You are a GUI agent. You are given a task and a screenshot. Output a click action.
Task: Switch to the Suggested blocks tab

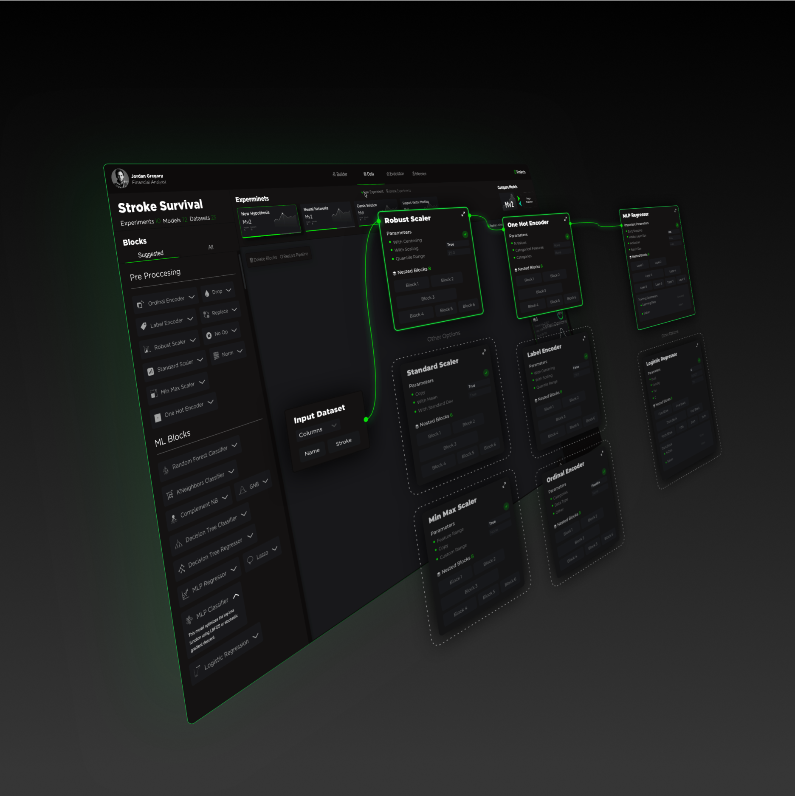coord(151,254)
